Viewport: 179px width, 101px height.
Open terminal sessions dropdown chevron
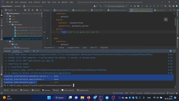coord(37,51)
